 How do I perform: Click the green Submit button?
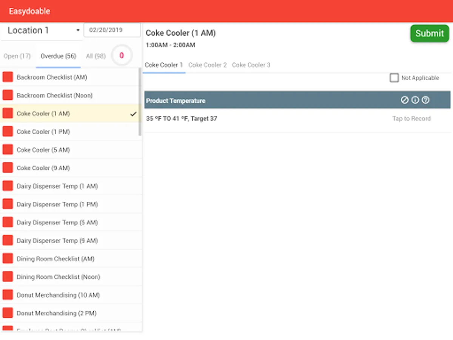(430, 33)
